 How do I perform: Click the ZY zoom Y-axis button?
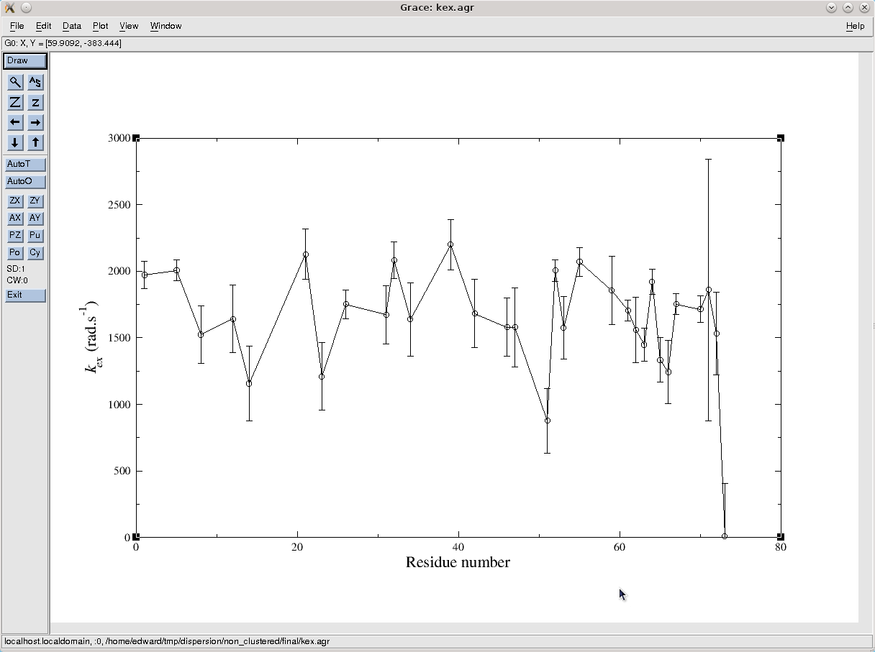[35, 201]
